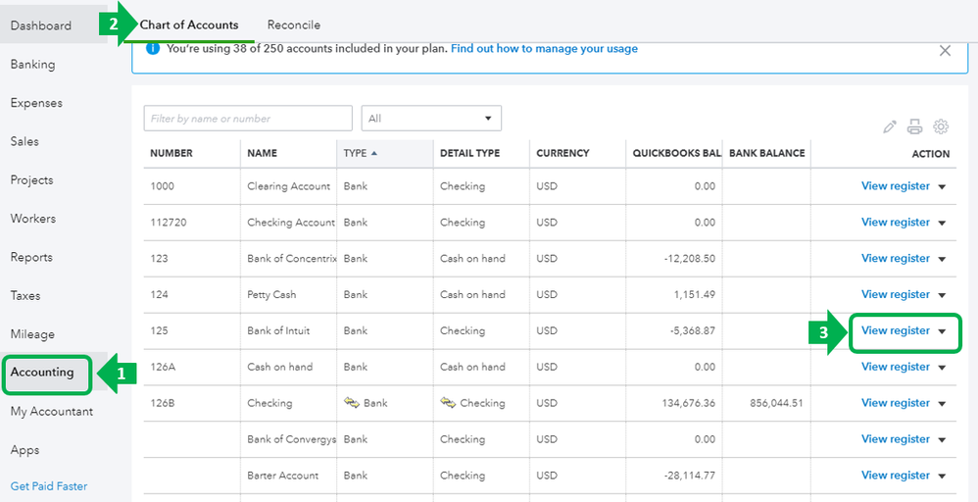
Task: Click the 1,151.49 balance value
Action: point(694,295)
